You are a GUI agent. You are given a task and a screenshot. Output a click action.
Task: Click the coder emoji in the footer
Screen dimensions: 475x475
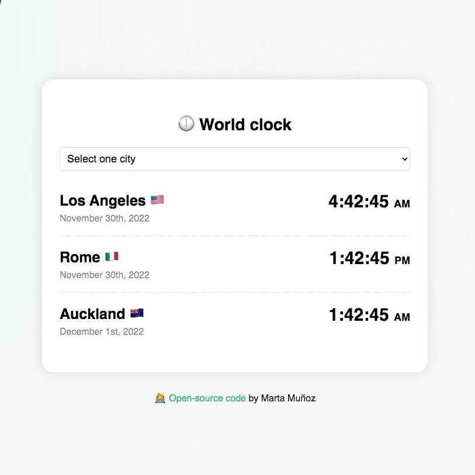tap(160, 398)
